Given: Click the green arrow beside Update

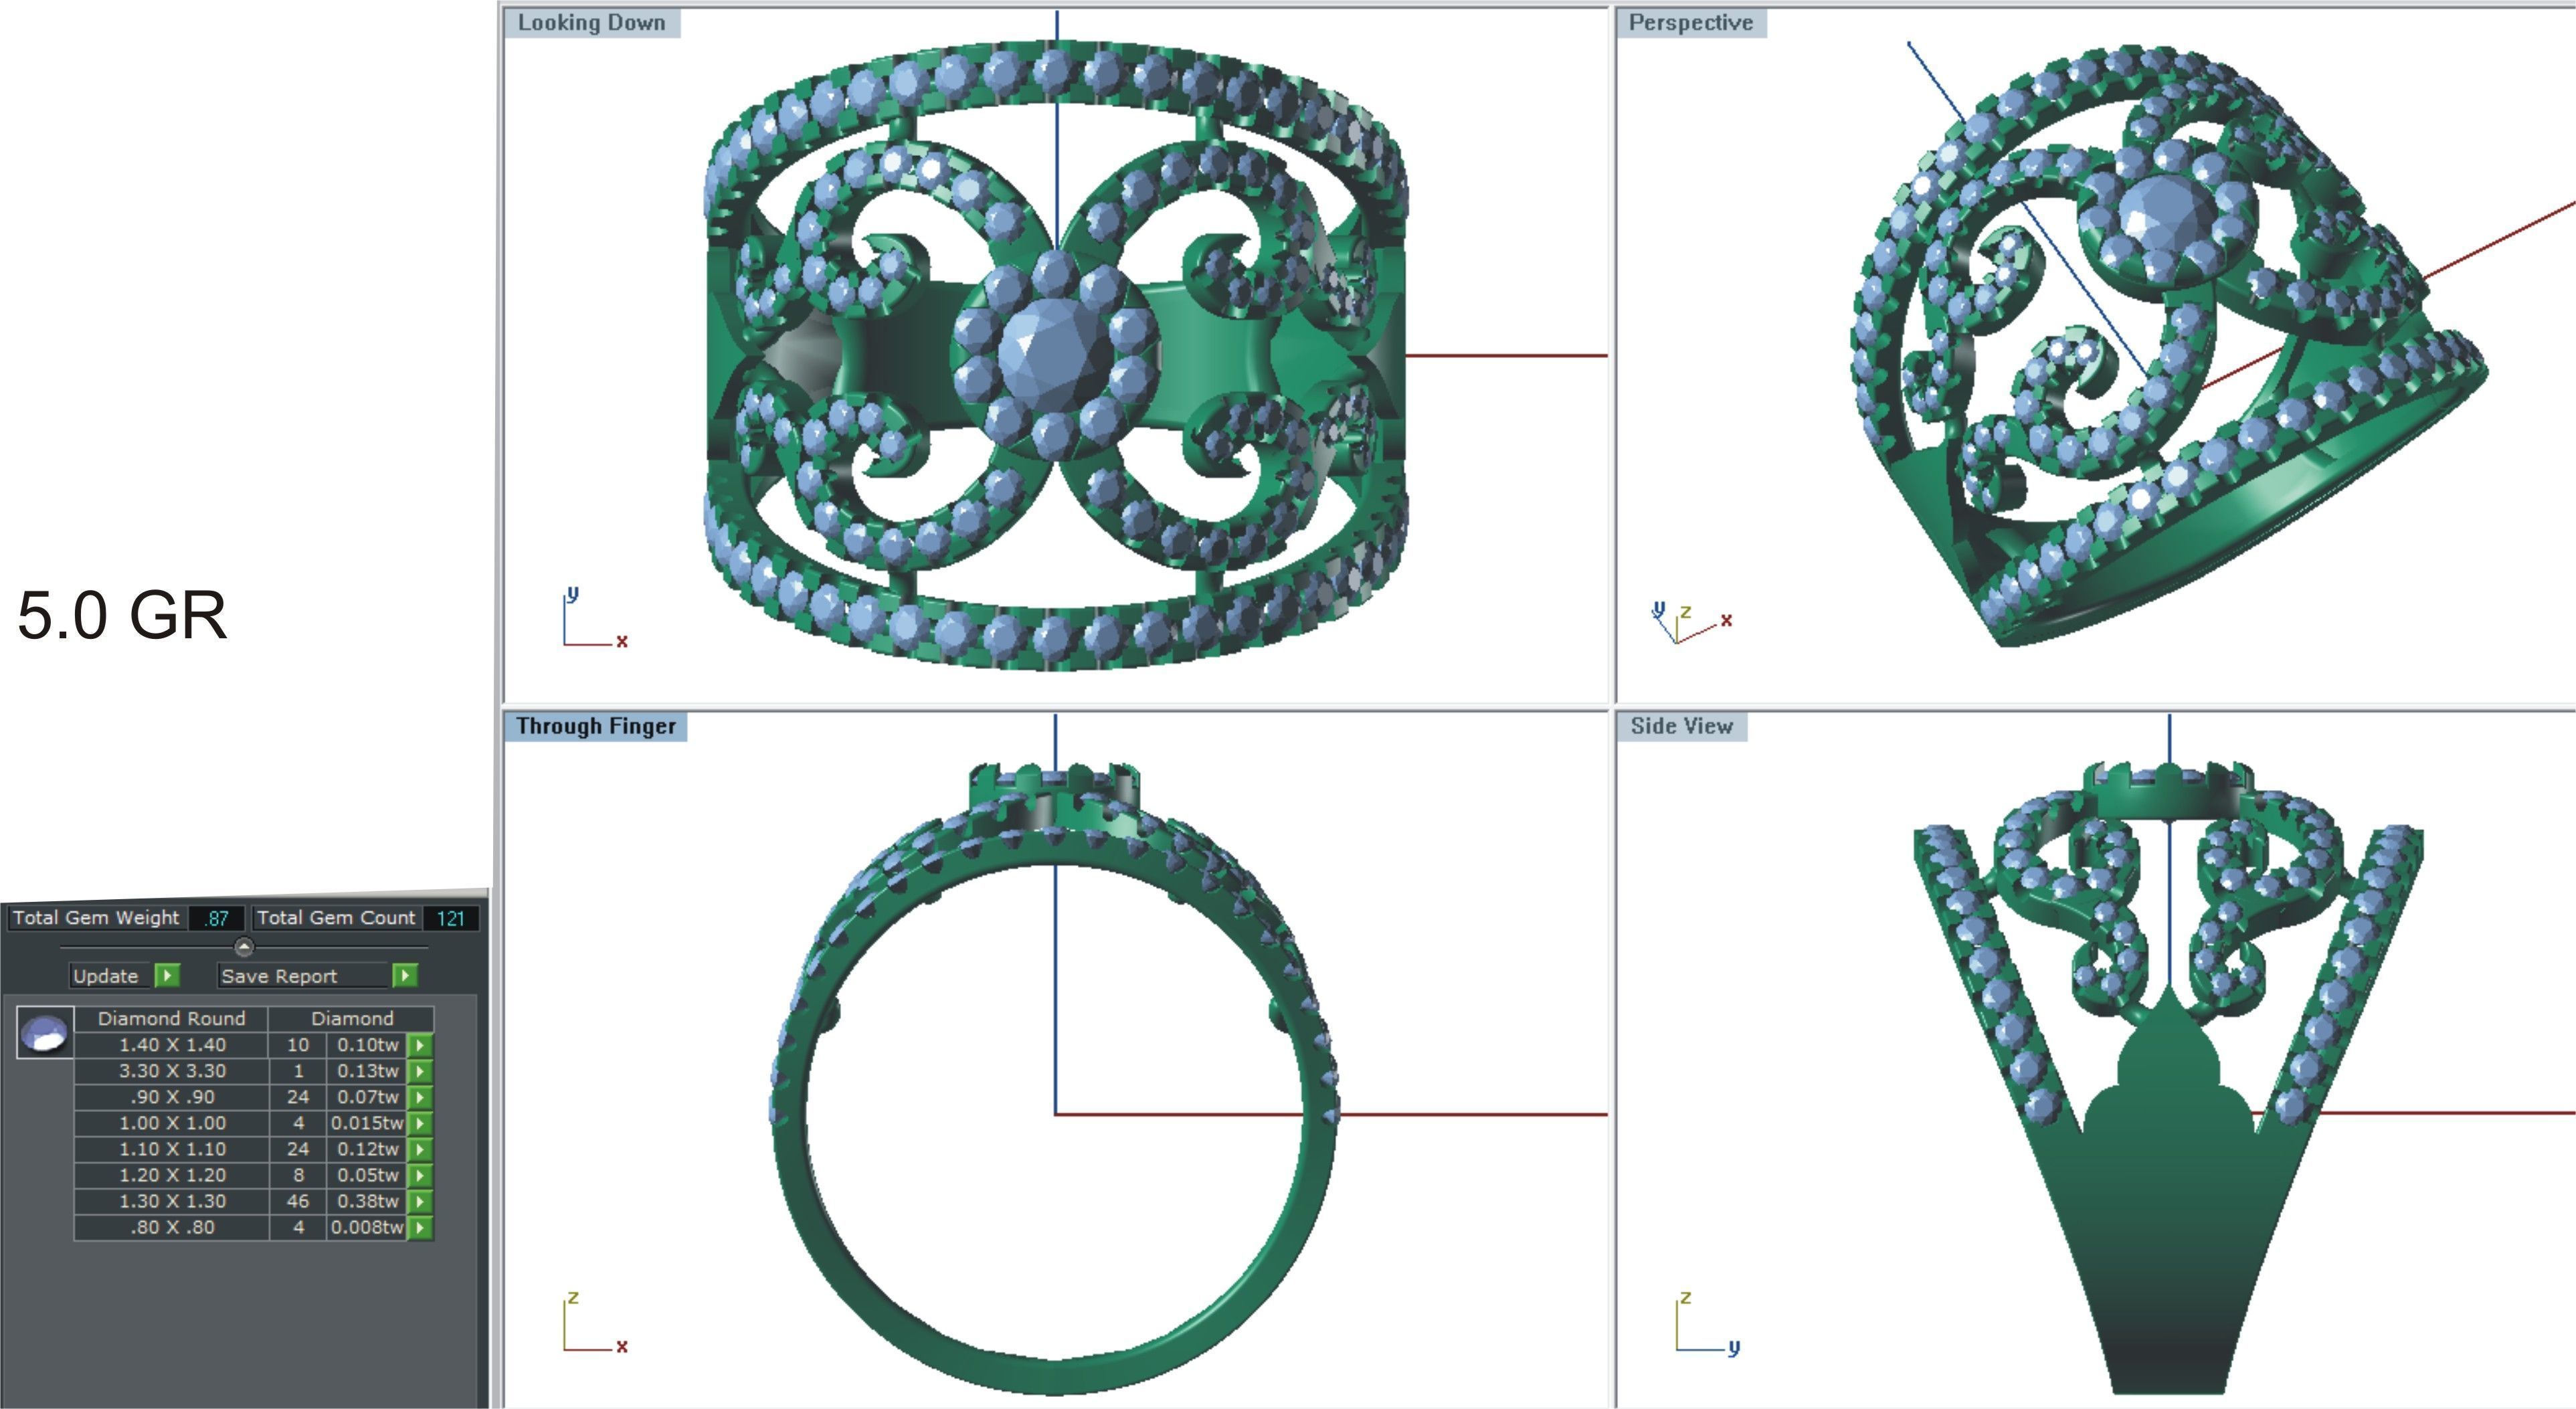Looking at the screenshot, I should [x=167, y=975].
